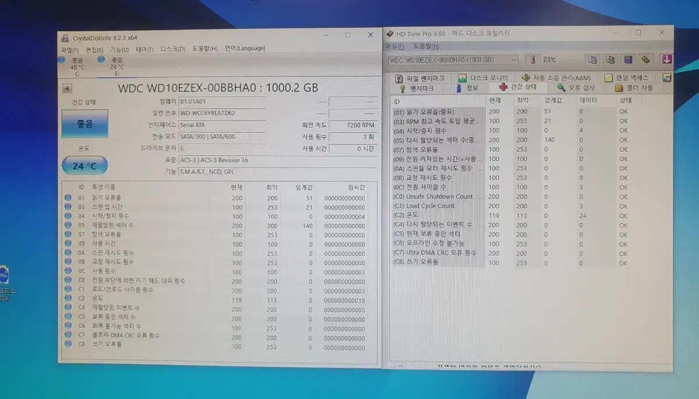Image resolution: width=699 pixels, height=399 pixels.
Task: Open the 디스크(D) menu in CrystalDiskInfo
Action: click(x=173, y=49)
